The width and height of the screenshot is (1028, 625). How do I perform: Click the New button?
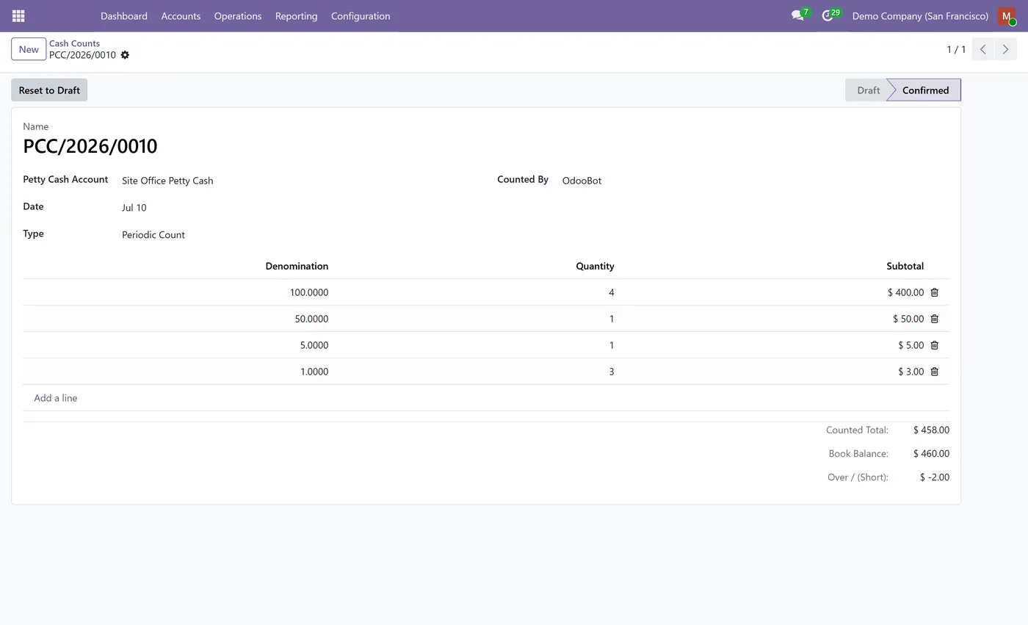[29, 49]
